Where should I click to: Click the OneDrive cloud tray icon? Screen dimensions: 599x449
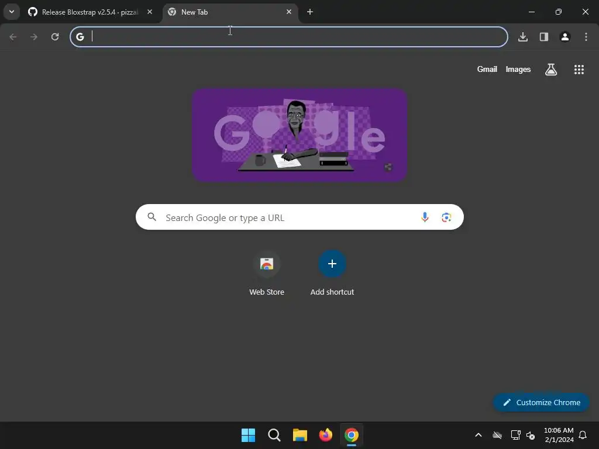[497, 435]
